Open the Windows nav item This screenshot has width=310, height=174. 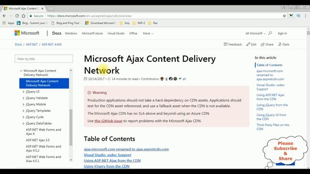[x=71, y=33]
